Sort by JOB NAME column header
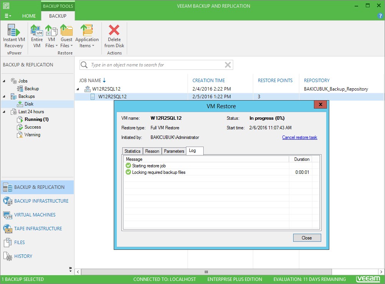The image size is (385, 284). click(92, 81)
